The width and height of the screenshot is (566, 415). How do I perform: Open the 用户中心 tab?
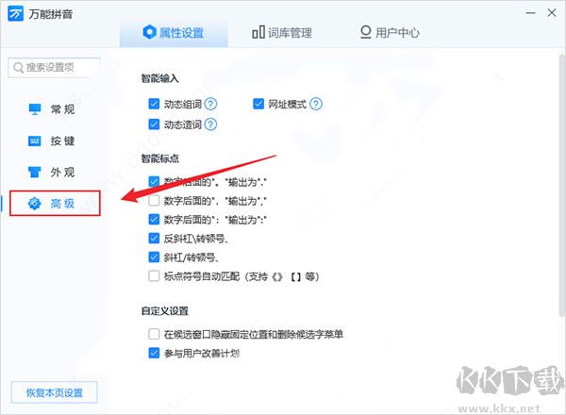(x=390, y=32)
